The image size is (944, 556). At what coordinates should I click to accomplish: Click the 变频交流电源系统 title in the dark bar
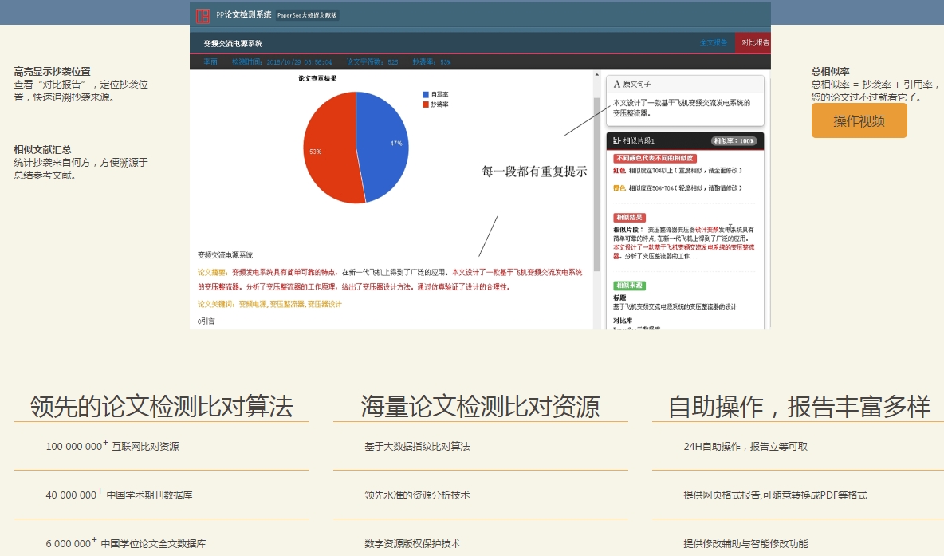232,43
